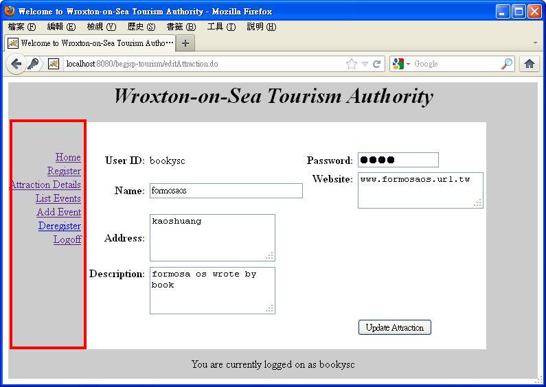This screenshot has width=546, height=387.
Task: Click the reload page icon
Action: pos(377,64)
